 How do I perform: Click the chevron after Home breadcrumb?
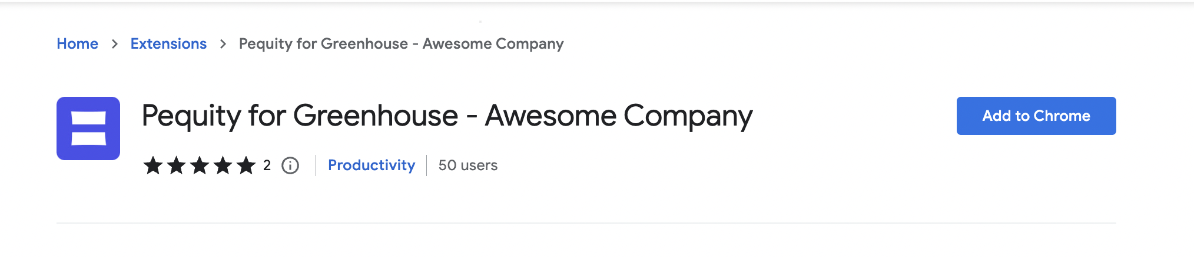pos(114,44)
